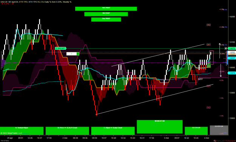Click the 4 mei date label

tap(207, 138)
